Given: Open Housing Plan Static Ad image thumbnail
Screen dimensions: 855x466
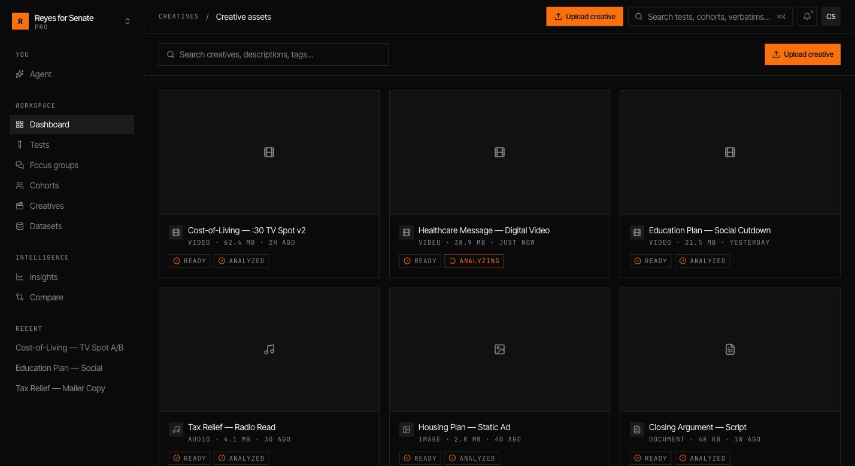Looking at the screenshot, I should click(499, 349).
